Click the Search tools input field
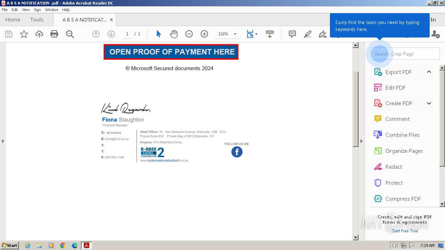Screen dimensions: 445x250 coord(405,54)
